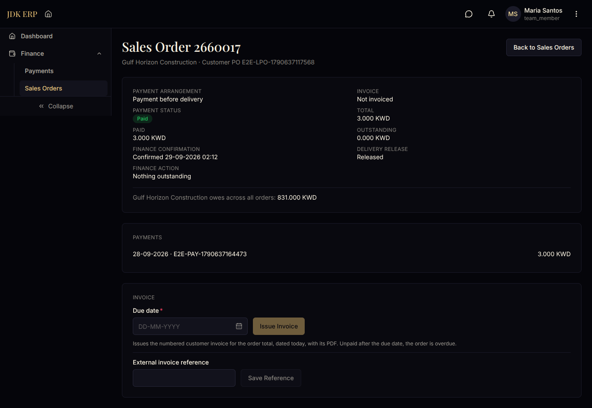The height and width of the screenshot is (408, 592).
Task: Collapse the sidebar
Action: click(x=56, y=106)
